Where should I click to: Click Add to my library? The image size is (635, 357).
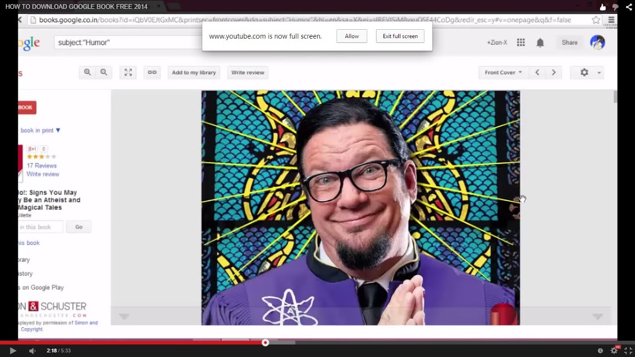193,72
